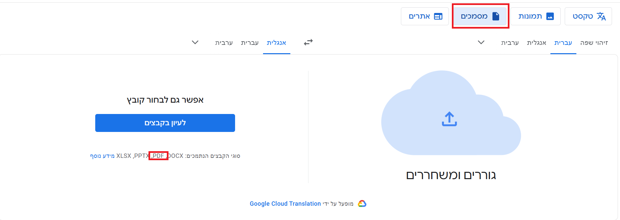Open the מידע נוסף link
Viewport: 620px width, 220px height.
coord(102,156)
